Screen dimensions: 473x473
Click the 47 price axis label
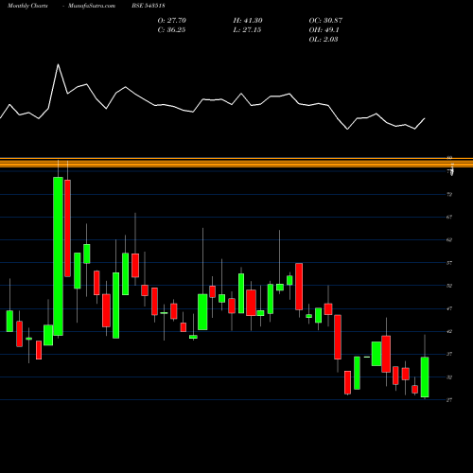coord(449,308)
